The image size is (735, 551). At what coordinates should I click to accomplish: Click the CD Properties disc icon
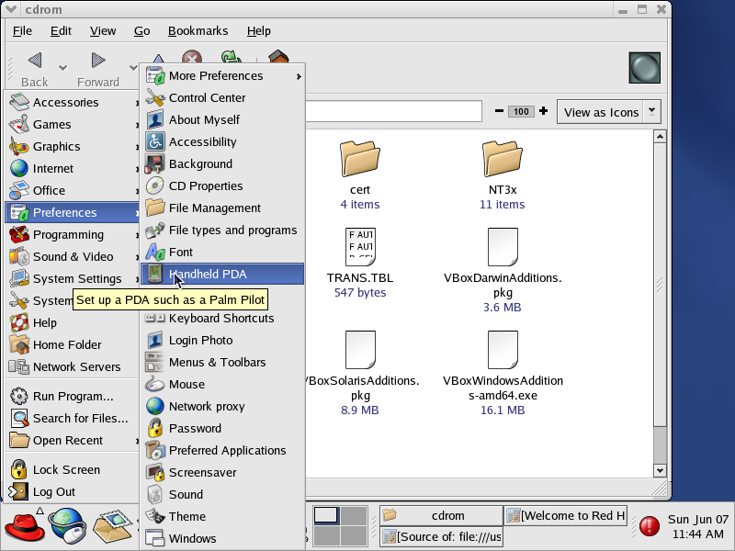pyautogui.click(x=154, y=186)
